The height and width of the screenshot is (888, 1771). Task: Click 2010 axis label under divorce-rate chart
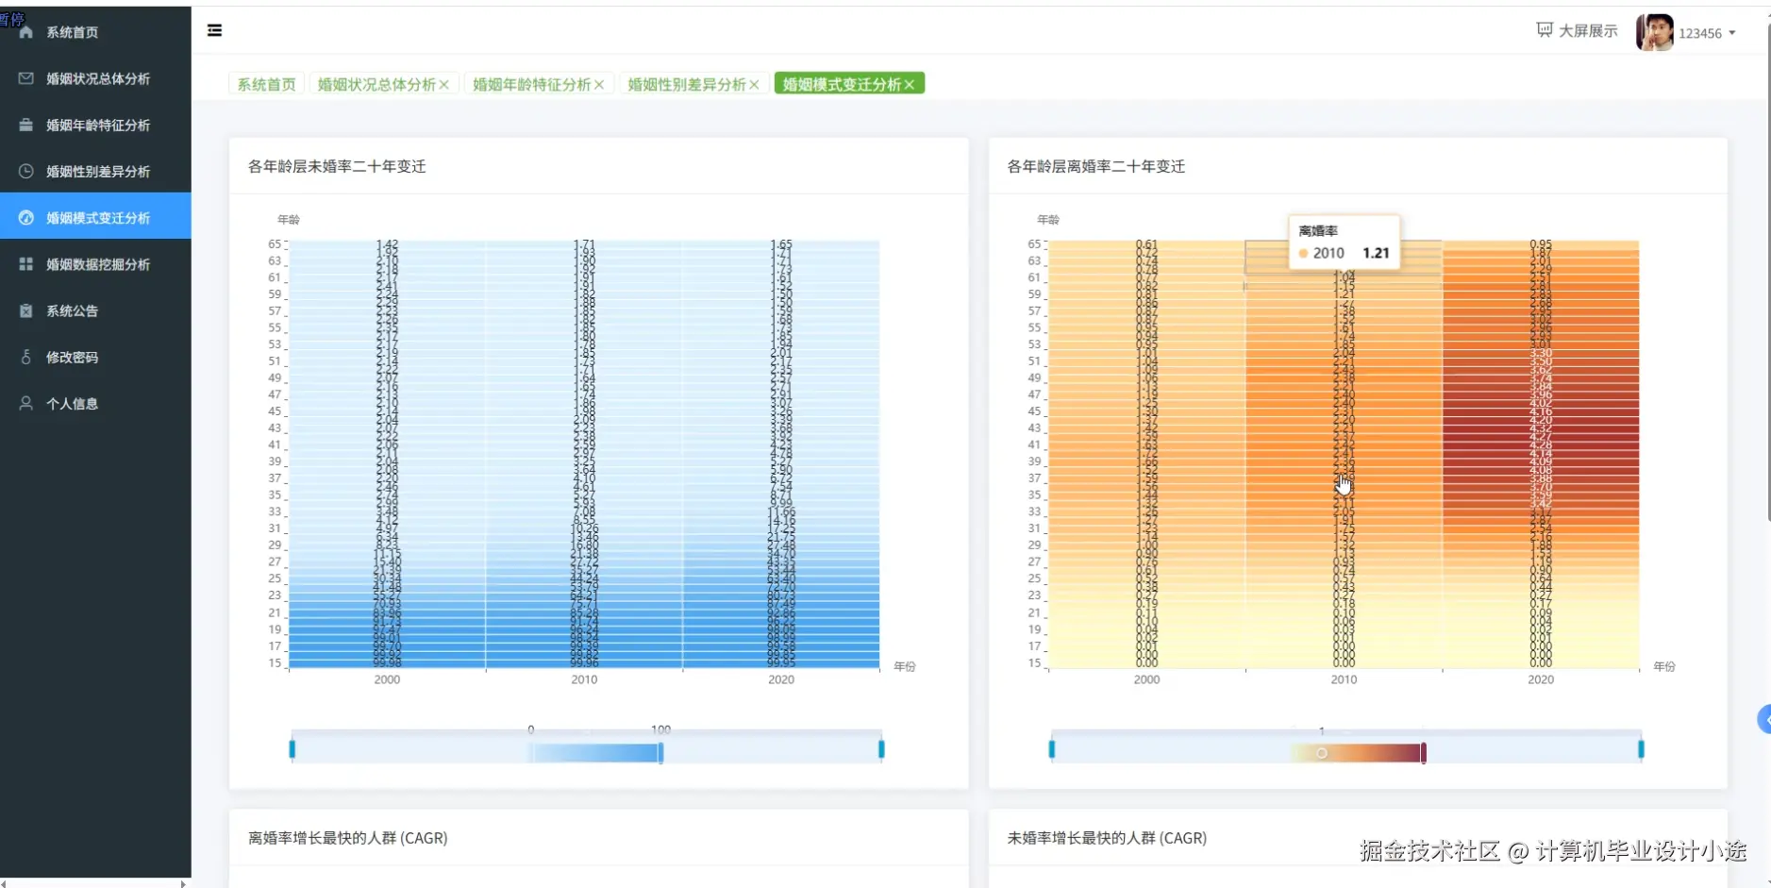(1344, 679)
